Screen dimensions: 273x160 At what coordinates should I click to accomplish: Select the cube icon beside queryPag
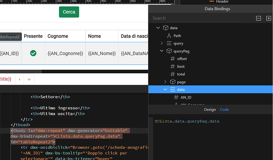point(169,51)
